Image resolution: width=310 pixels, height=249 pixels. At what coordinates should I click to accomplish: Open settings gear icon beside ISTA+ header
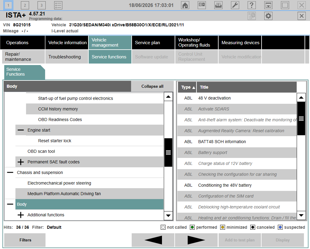[268, 16]
